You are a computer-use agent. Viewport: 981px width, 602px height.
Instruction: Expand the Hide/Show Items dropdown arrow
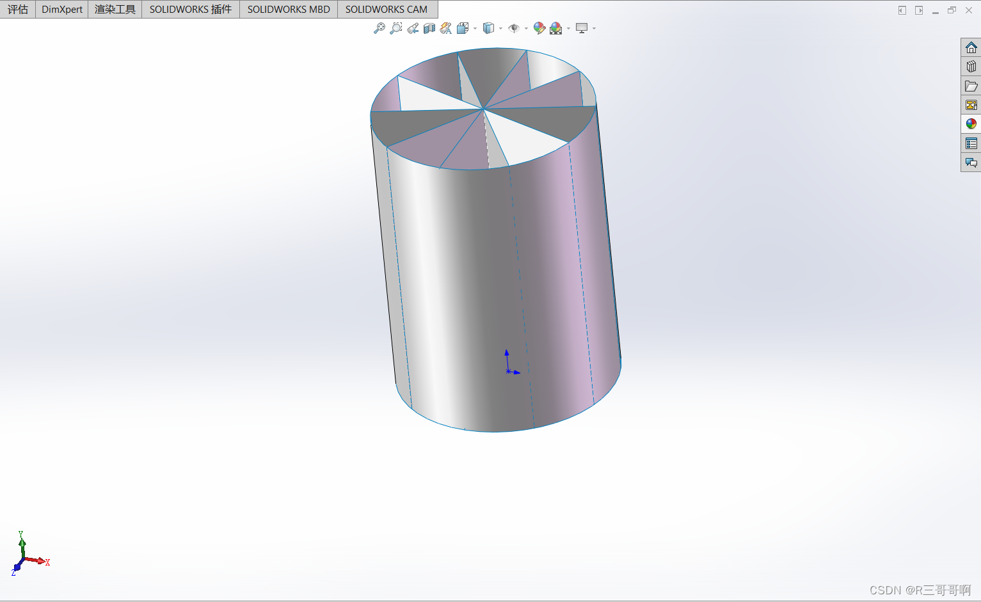(526, 28)
